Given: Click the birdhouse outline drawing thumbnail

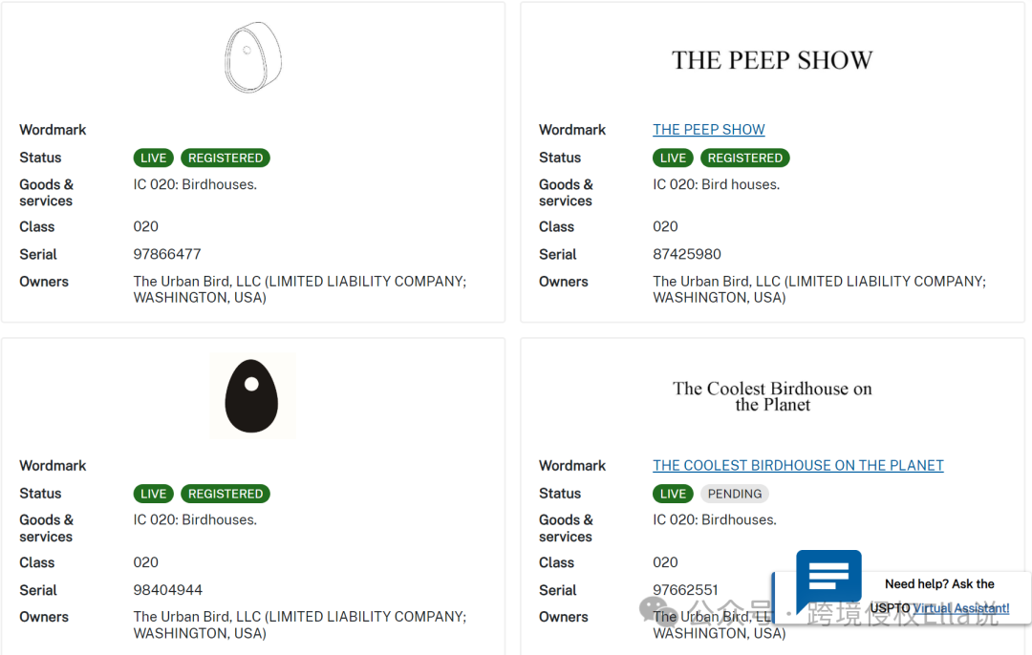Looking at the screenshot, I should click(x=252, y=57).
